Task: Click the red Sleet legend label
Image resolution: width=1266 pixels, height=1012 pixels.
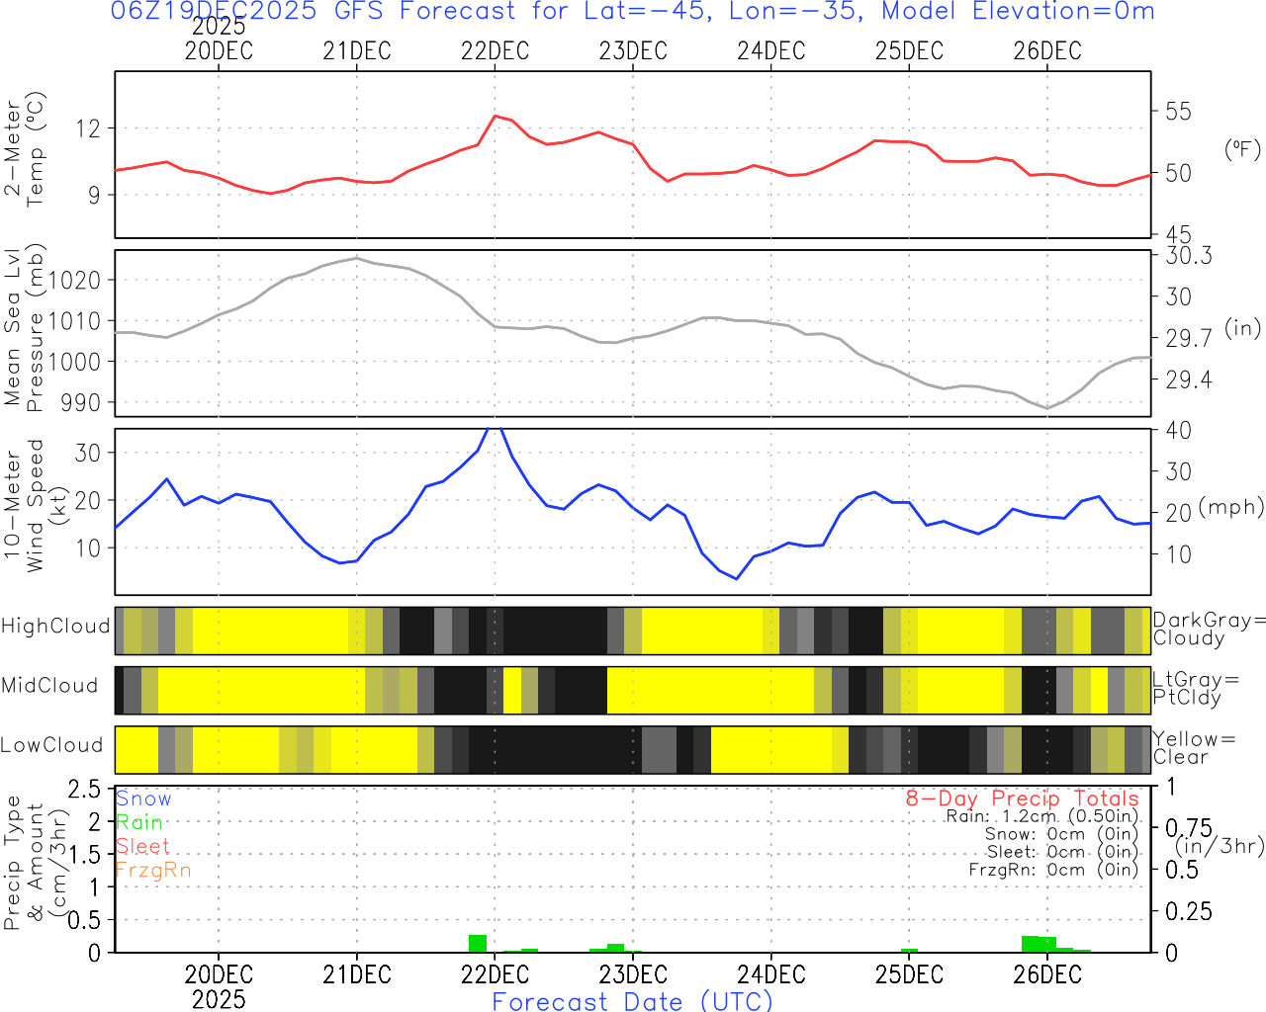Action: (143, 846)
